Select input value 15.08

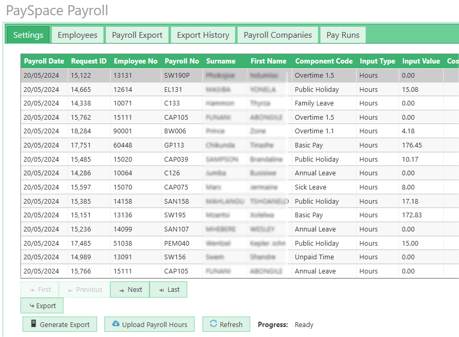[x=421, y=89]
